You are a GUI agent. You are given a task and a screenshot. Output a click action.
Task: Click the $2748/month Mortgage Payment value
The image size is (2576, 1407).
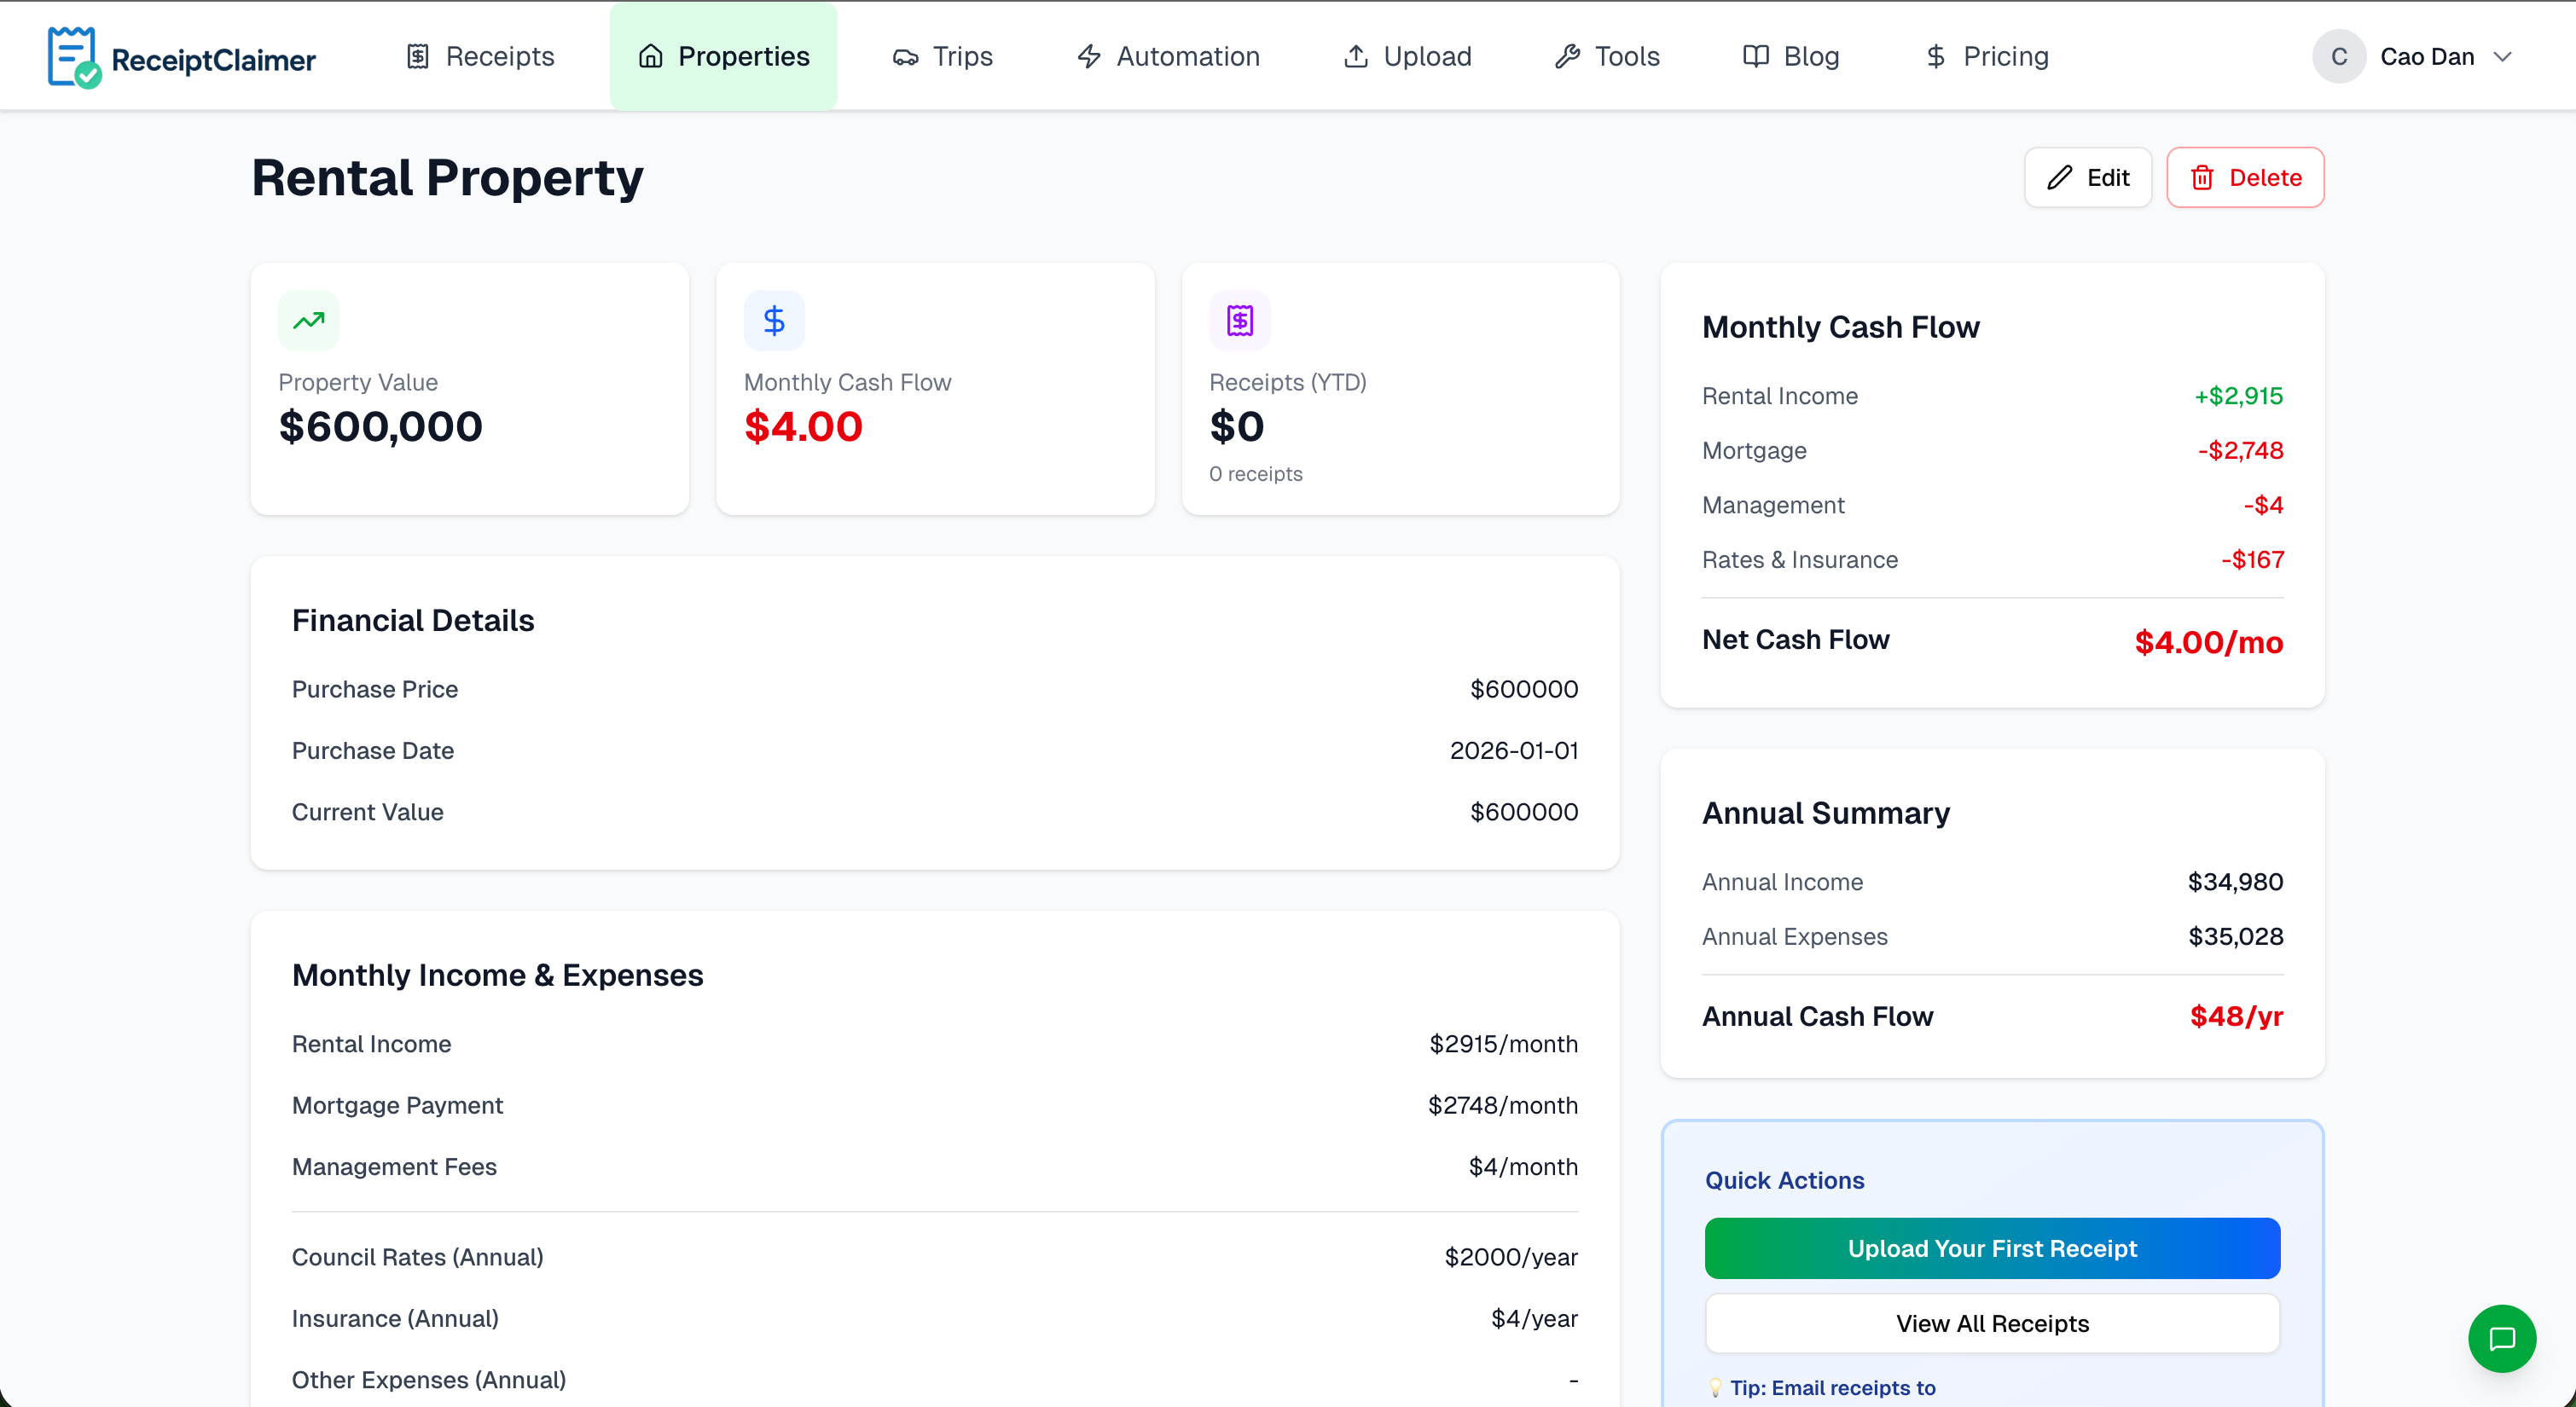point(1503,1105)
